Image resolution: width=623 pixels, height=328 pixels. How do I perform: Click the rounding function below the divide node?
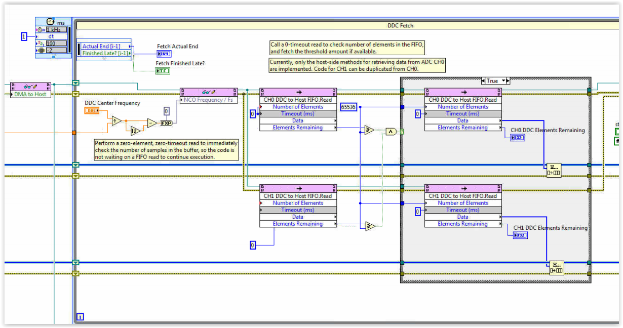tap(135, 131)
